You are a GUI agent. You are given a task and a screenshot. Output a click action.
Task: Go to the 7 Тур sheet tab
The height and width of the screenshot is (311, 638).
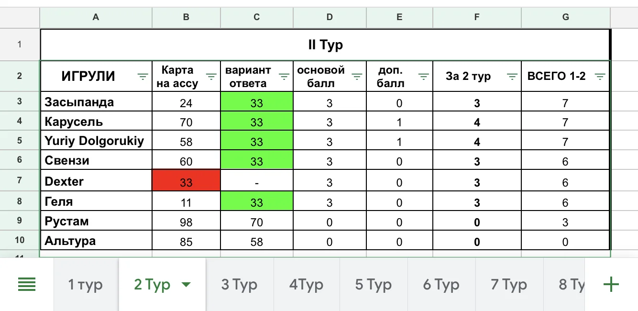[509, 285]
